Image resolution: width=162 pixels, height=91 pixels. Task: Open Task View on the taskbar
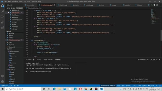coord(49,89)
